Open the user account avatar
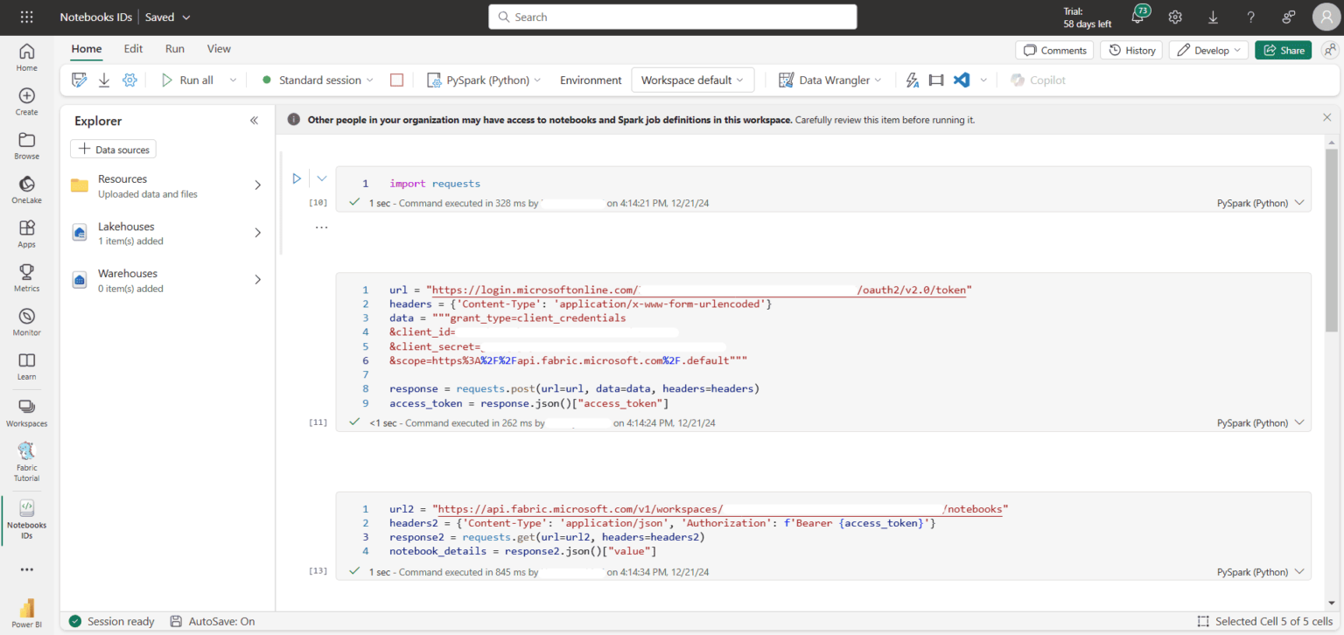The width and height of the screenshot is (1344, 635). [x=1326, y=17]
